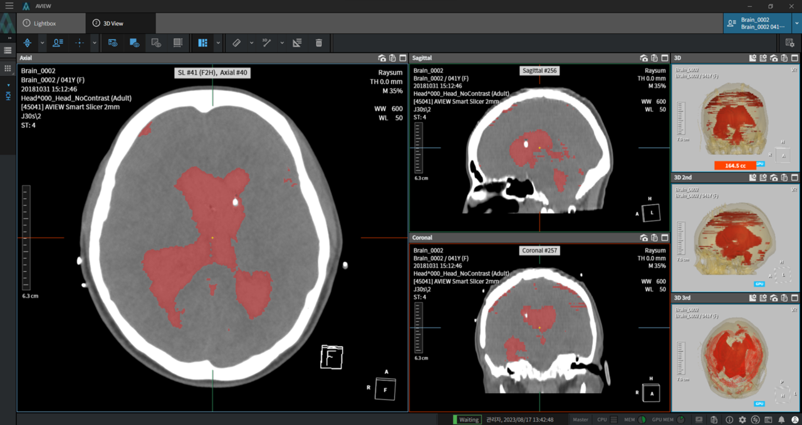Open the notifications bell in status bar
The height and width of the screenshot is (425, 802).
(781, 419)
